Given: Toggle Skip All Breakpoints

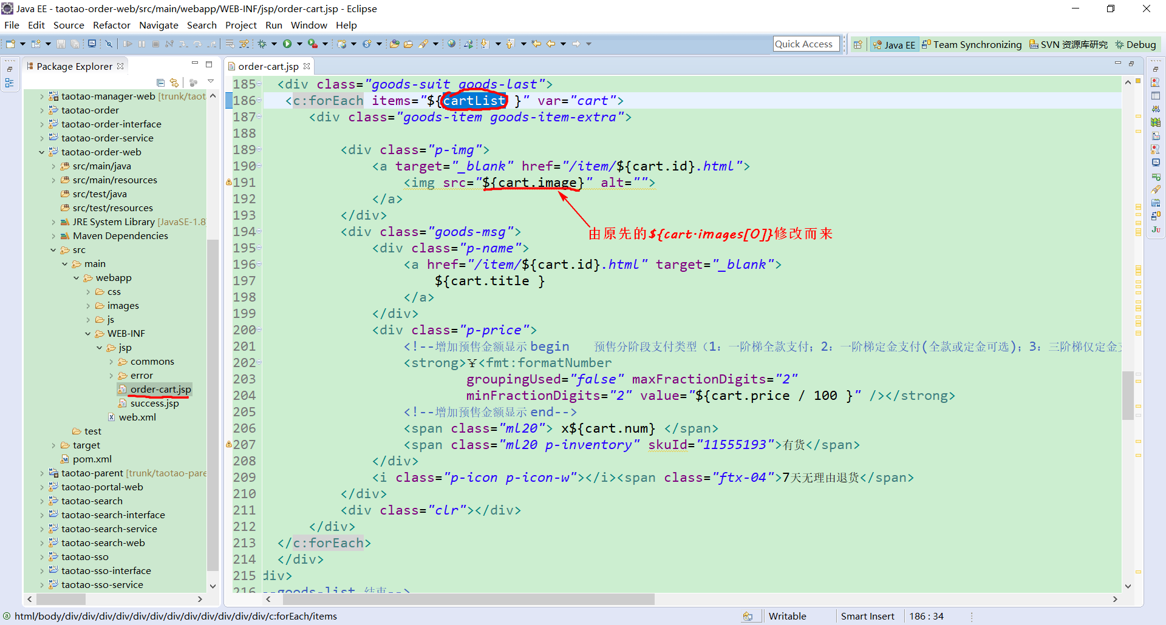Looking at the screenshot, I should [109, 44].
